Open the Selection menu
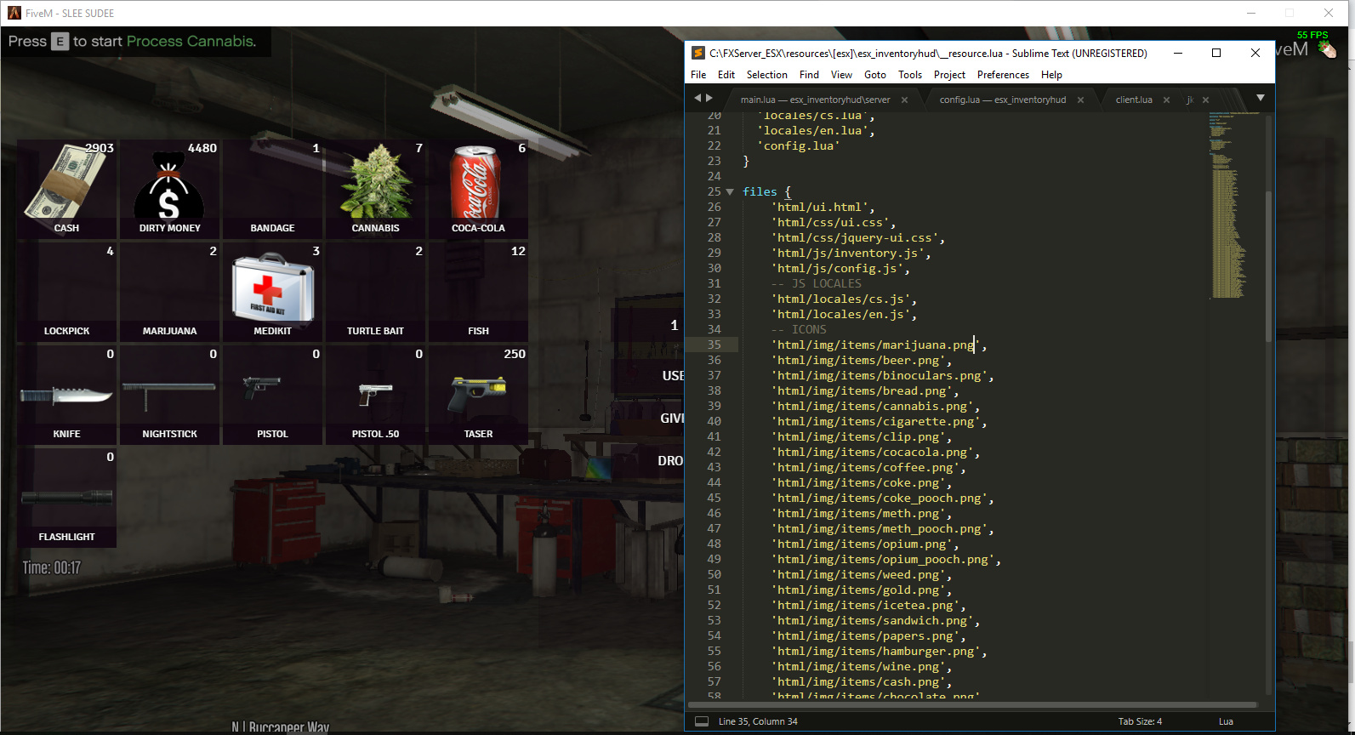The image size is (1355, 735). click(x=766, y=75)
